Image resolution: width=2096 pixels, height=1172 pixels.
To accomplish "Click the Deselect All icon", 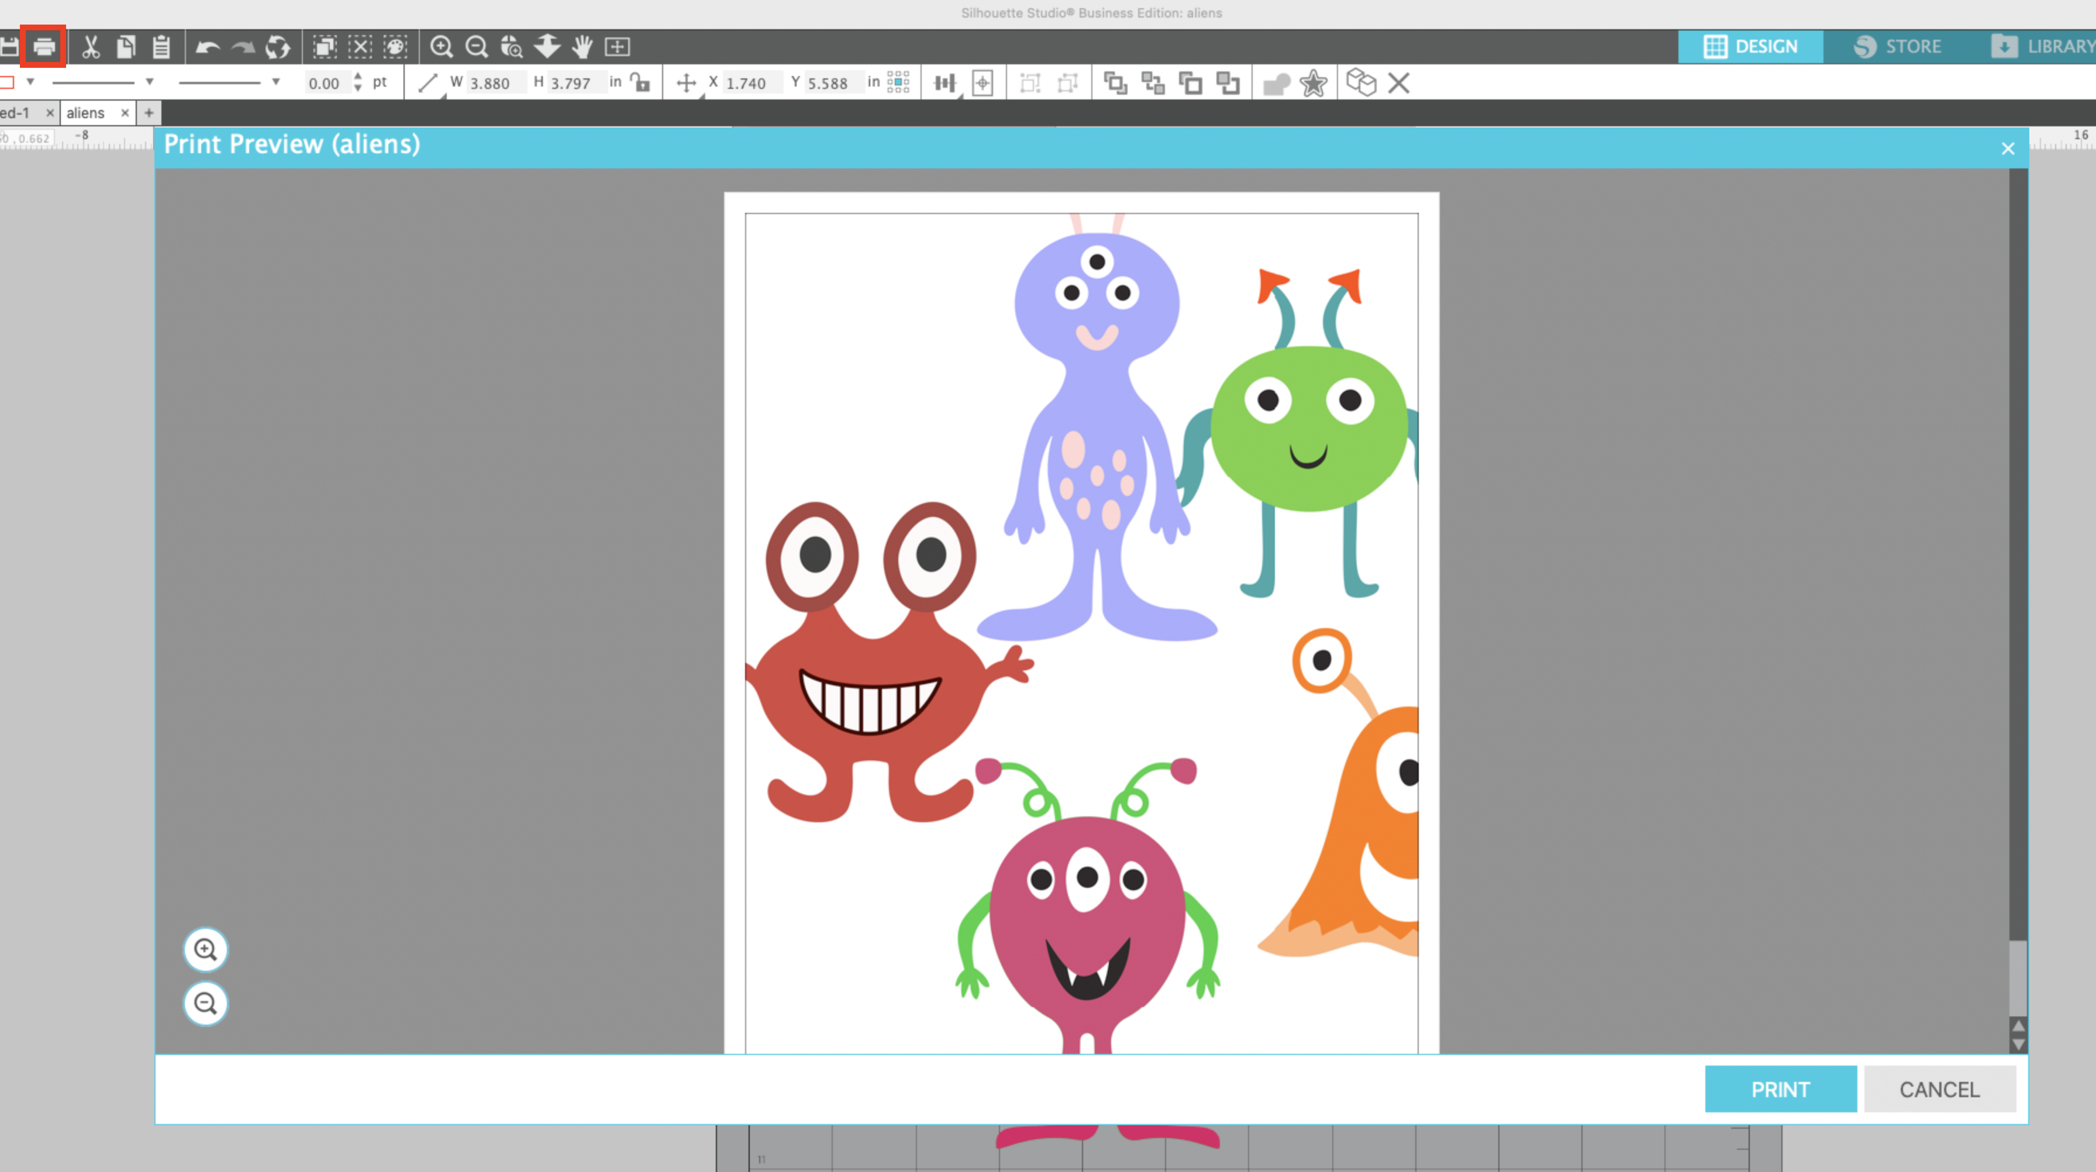I will point(360,46).
